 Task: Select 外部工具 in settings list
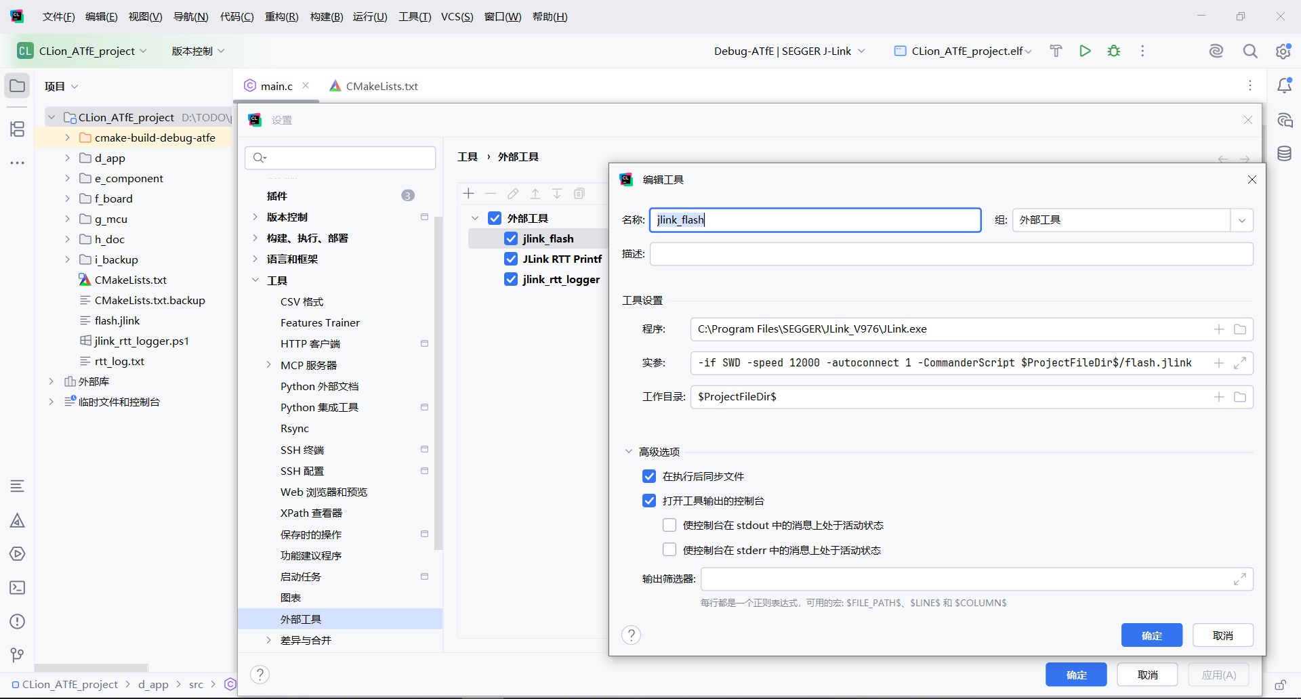point(340,619)
